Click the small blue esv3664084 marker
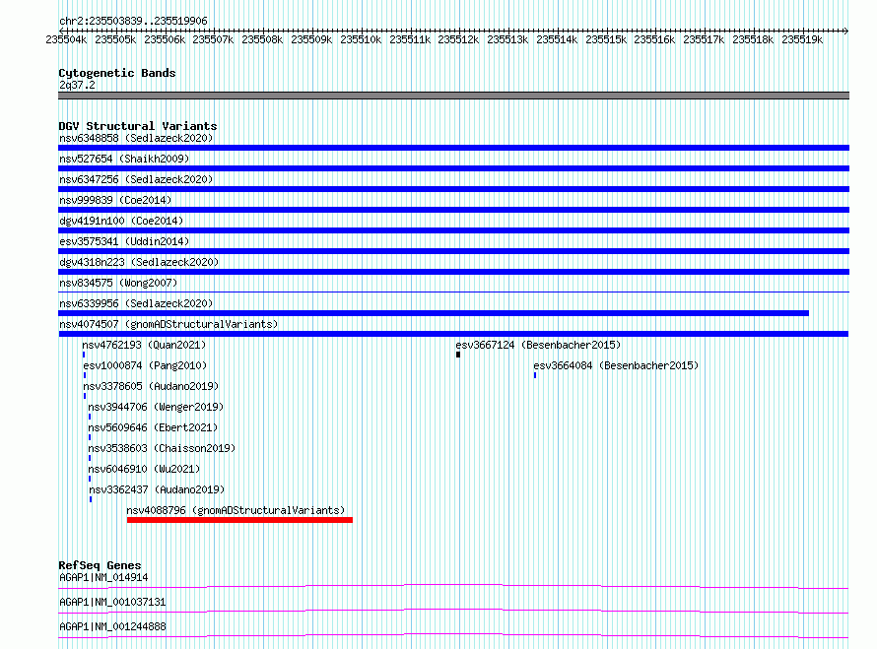The image size is (877, 649). [535, 375]
